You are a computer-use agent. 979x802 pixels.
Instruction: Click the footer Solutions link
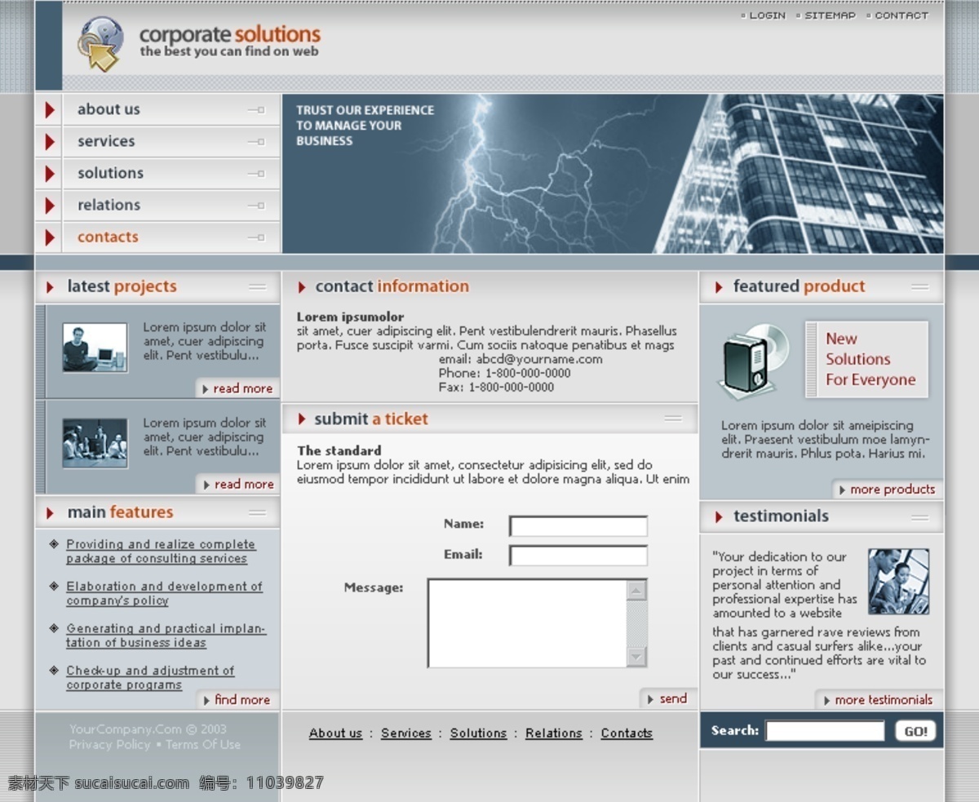(x=478, y=733)
